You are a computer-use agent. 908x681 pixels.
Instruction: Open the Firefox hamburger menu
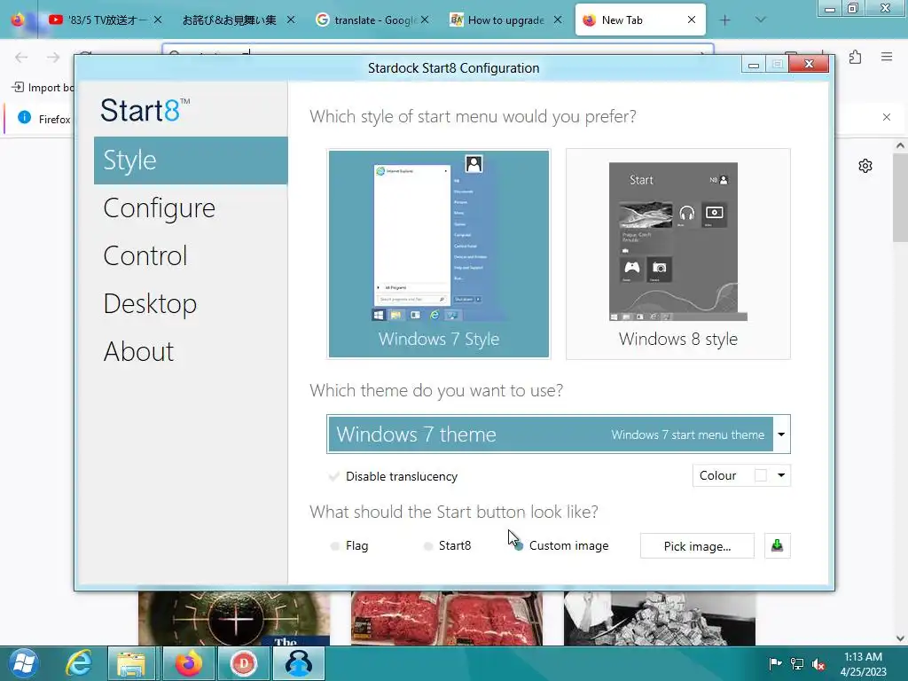point(887,57)
